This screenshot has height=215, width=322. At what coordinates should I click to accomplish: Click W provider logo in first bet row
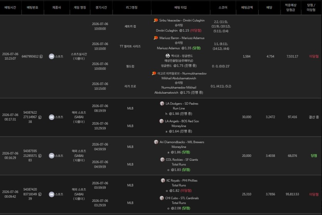52,56
